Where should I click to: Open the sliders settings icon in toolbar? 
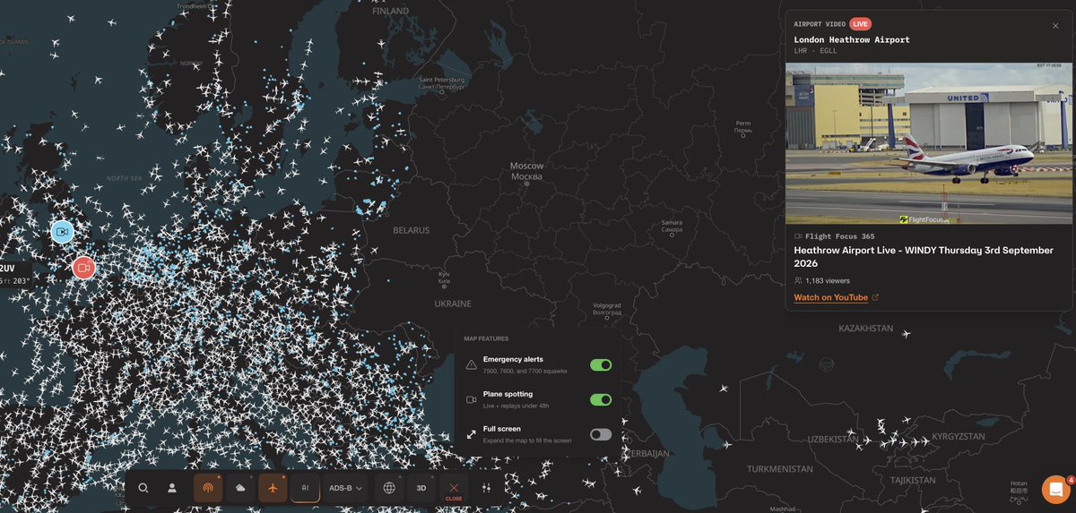point(487,488)
